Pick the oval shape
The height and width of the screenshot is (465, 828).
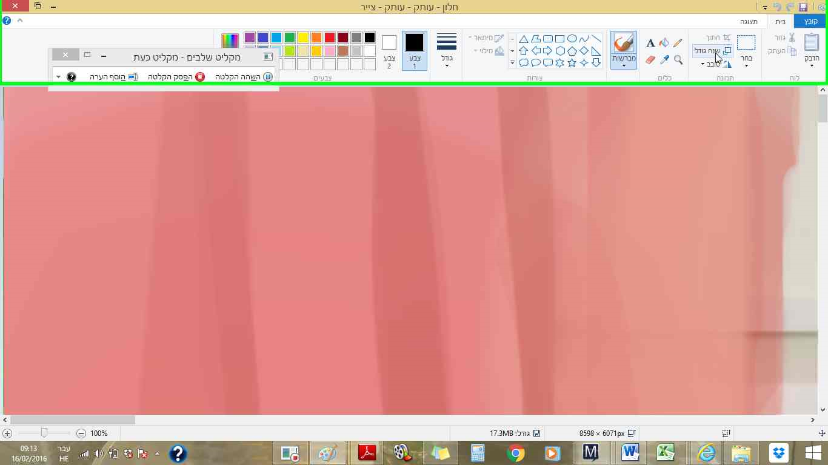[572, 39]
